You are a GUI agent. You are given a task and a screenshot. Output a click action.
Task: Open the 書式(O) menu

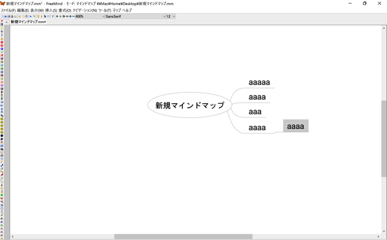65,10
